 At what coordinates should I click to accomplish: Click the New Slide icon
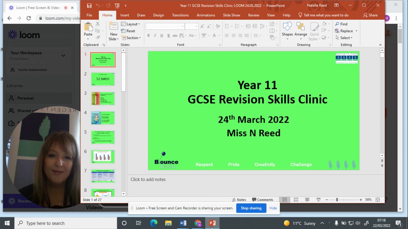pyautogui.click(x=113, y=27)
